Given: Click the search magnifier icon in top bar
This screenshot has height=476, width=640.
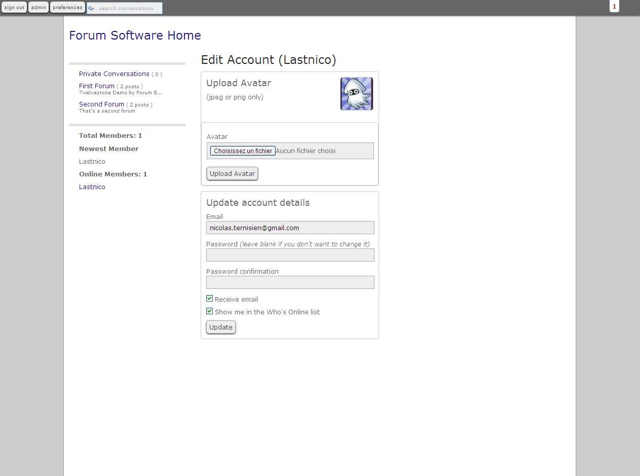Looking at the screenshot, I should [91, 9].
